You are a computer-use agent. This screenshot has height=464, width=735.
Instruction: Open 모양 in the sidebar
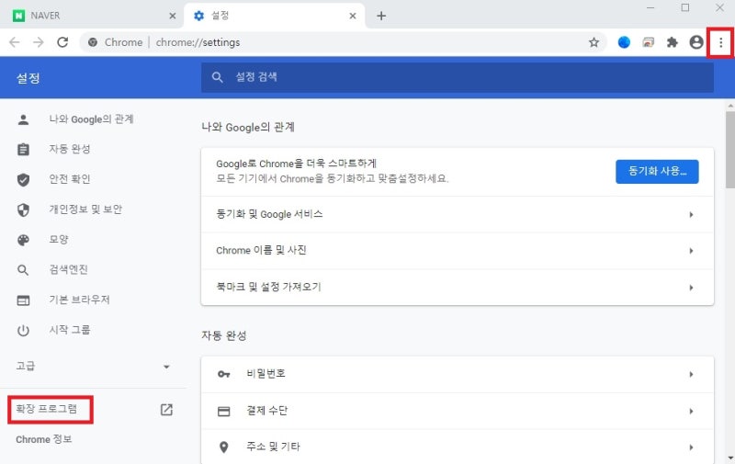point(59,240)
